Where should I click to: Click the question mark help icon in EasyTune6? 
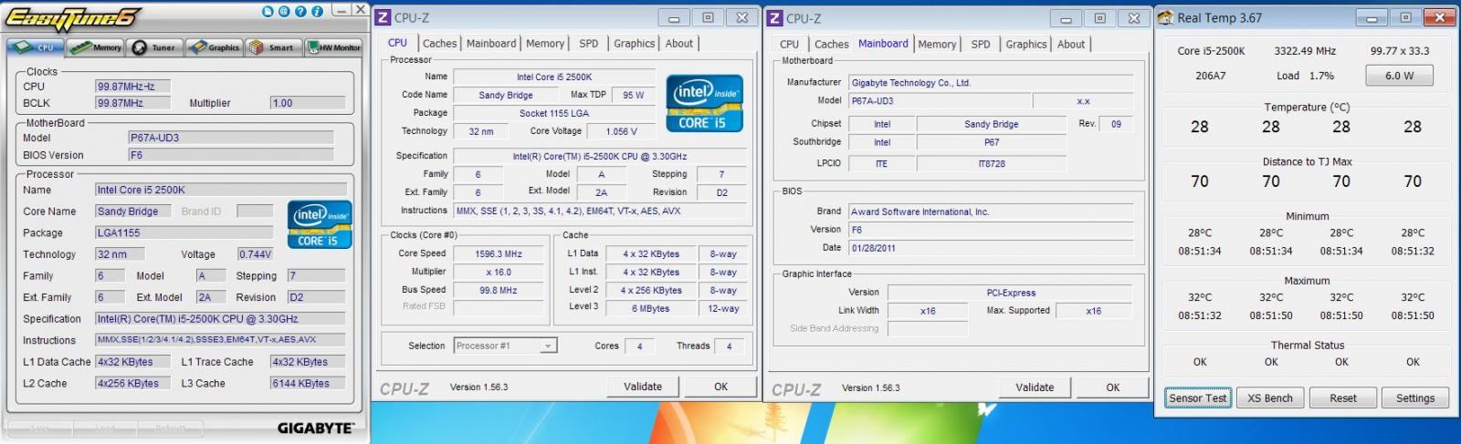(300, 12)
